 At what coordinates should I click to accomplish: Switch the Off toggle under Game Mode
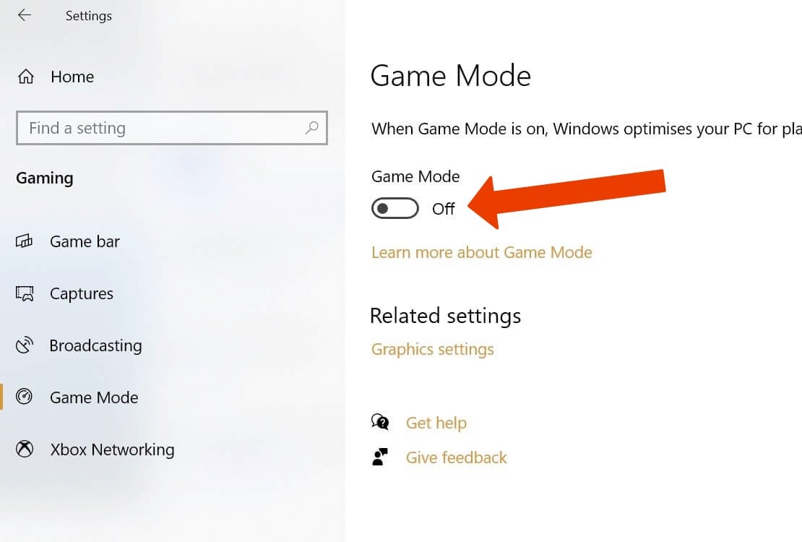click(394, 208)
